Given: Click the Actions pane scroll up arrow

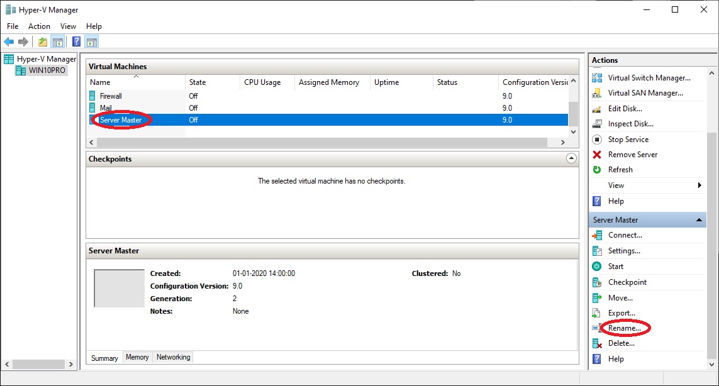Looking at the screenshot, I should point(711,73).
